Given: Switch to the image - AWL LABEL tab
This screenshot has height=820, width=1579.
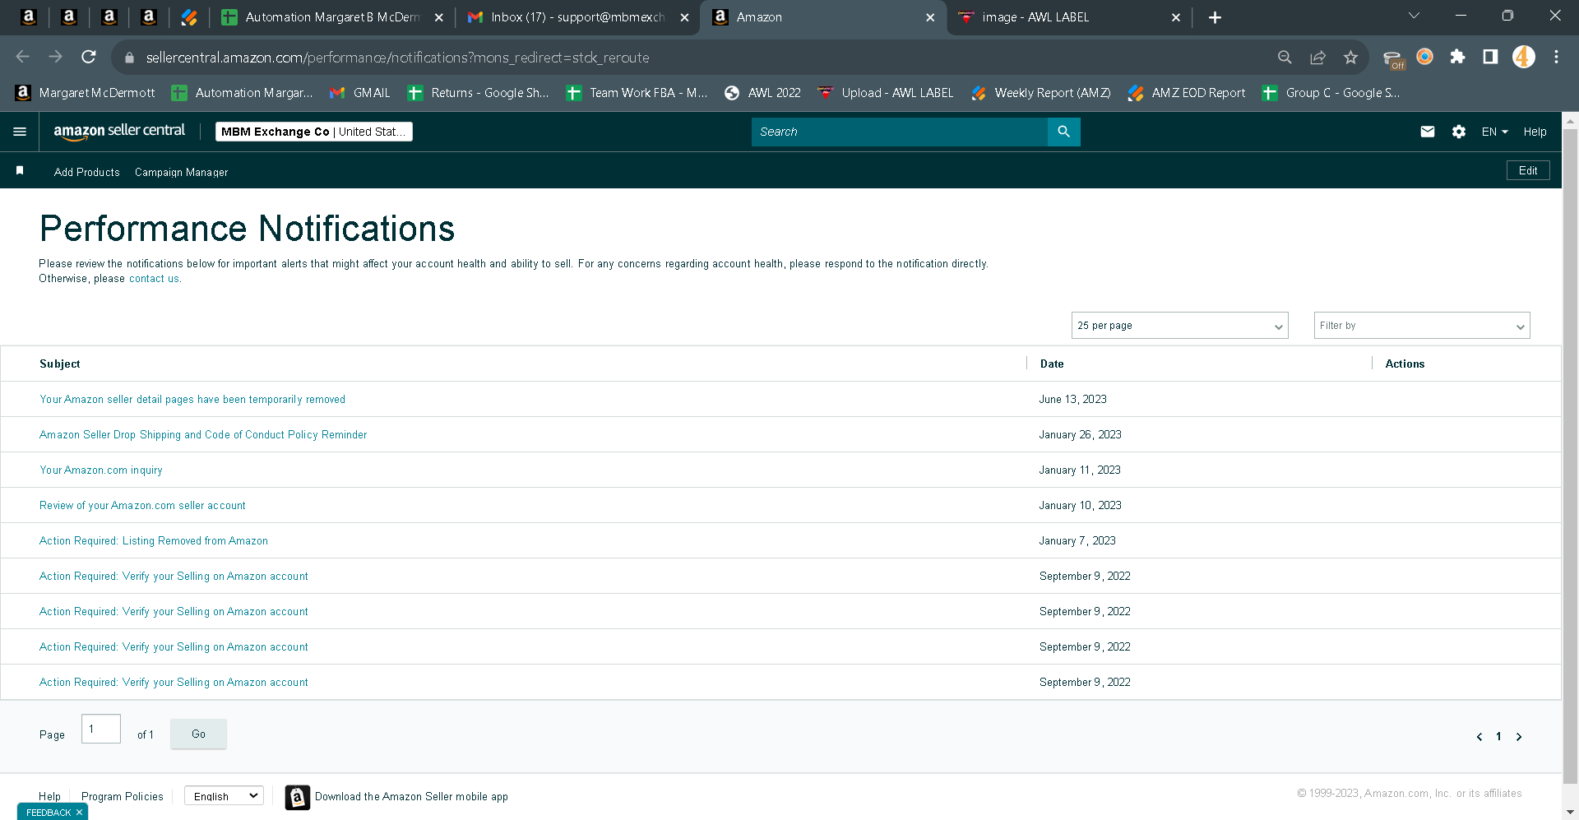Looking at the screenshot, I should coord(1069,17).
